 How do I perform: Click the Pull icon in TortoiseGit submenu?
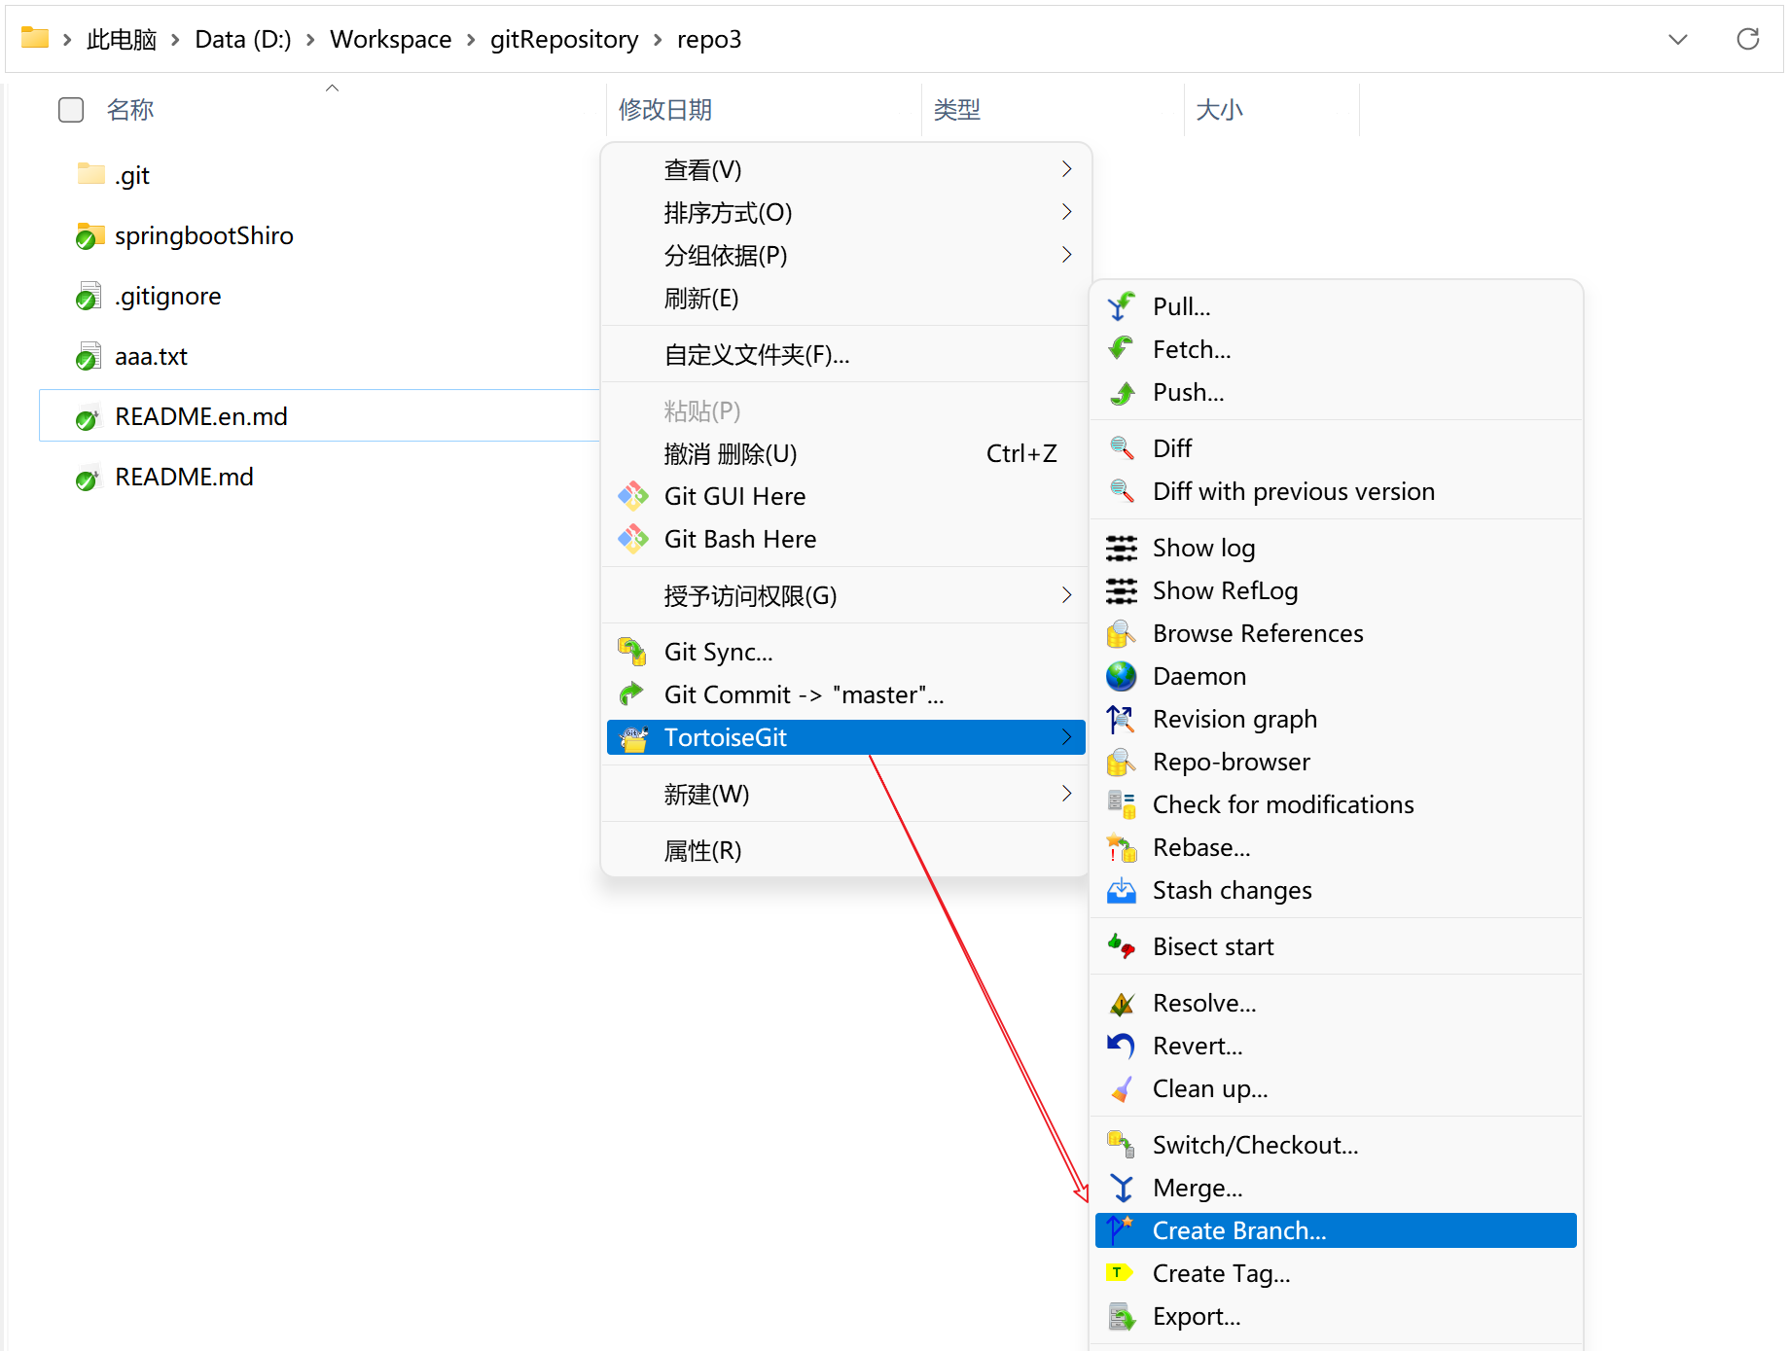pos(1121,306)
